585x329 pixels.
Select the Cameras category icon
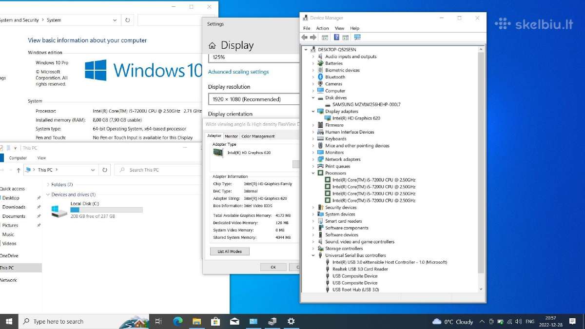[320, 84]
